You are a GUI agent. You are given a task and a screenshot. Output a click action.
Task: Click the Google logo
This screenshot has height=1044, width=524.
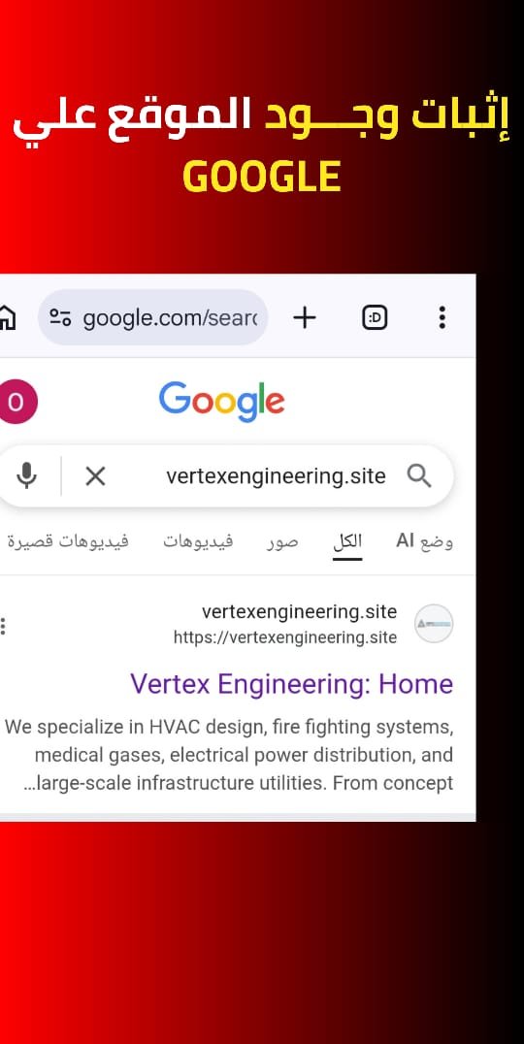point(221,402)
